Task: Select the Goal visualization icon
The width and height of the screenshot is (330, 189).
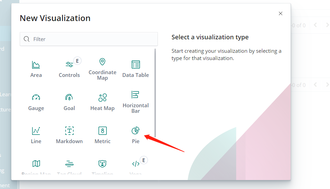Action: click(x=69, y=98)
